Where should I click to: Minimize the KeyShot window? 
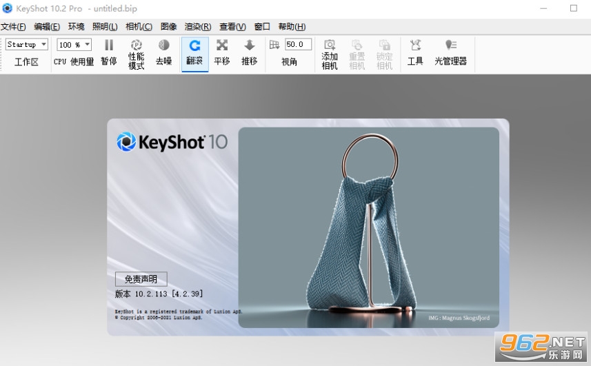pos(543,8)
